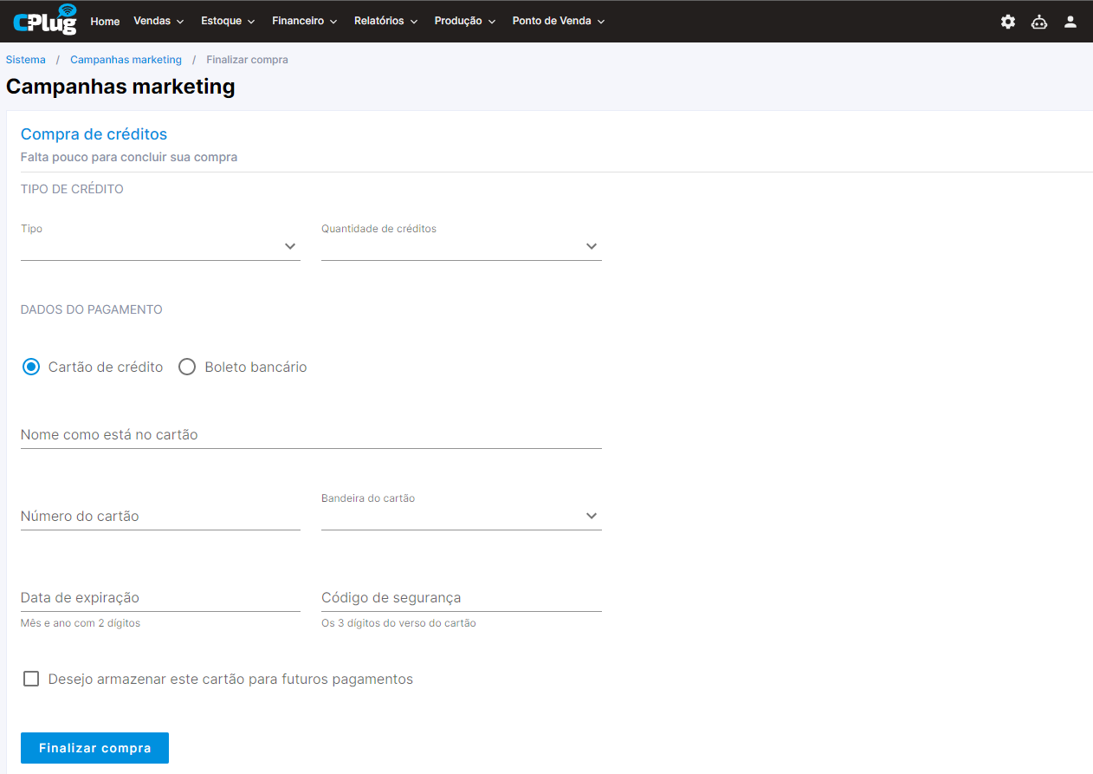Go to Home in top menu
The height and width of the screenshot is (774, 1093).
click(x=105, y=22)
